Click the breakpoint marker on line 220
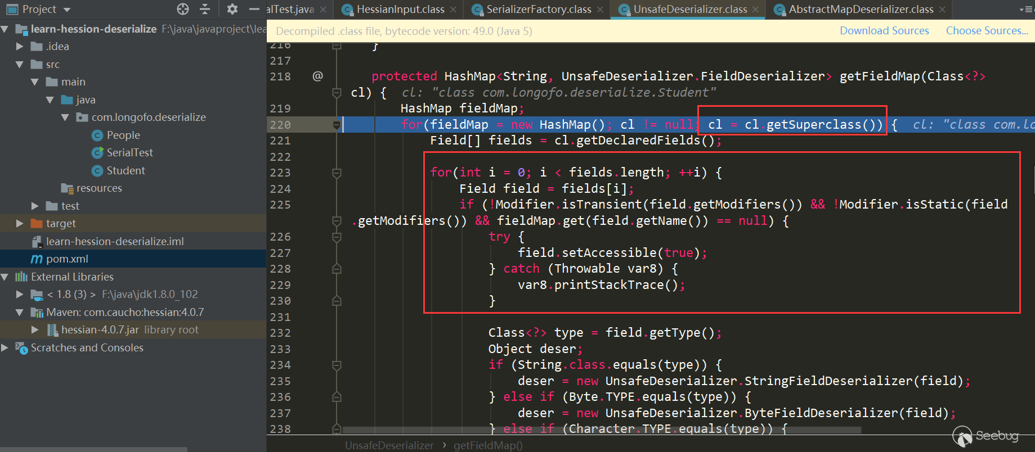The width and height of the screenshot is (1035, 452). tap(337, 125)
